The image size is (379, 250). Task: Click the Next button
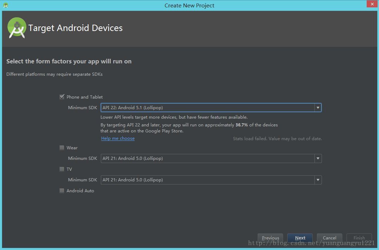click(x=300, y=238)
